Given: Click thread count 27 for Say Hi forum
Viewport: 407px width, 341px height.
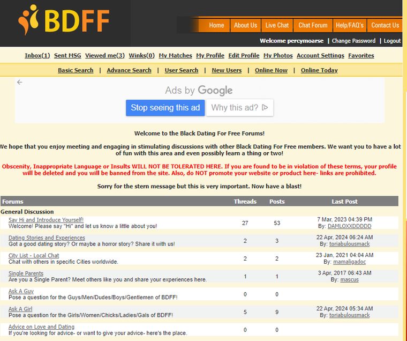Looking at the screenshot, I should [x=245, y=223].
